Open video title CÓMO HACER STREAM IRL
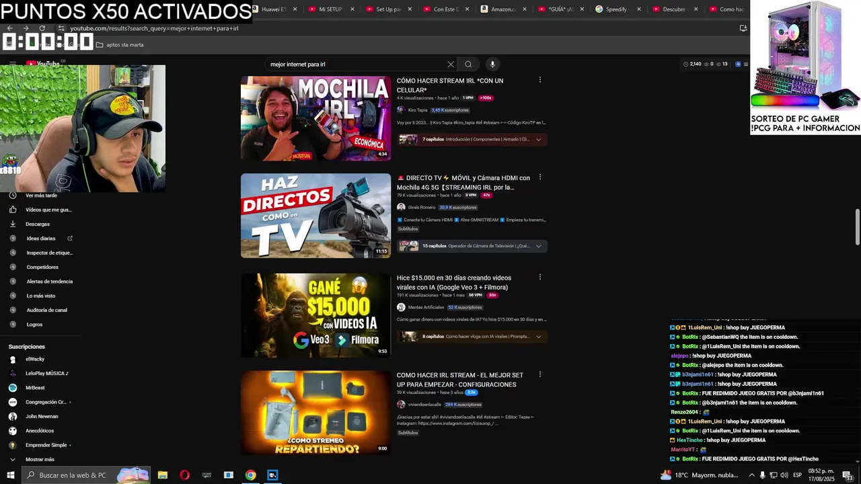Screen dimensions: 861x484 pos(450,85)
